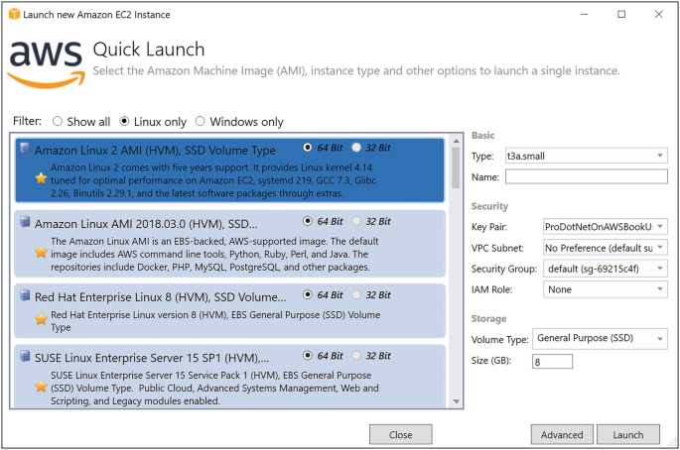Screen dimensions: 680x450
Task: Open the IAM Role dropdown
Action: (606, 289)
